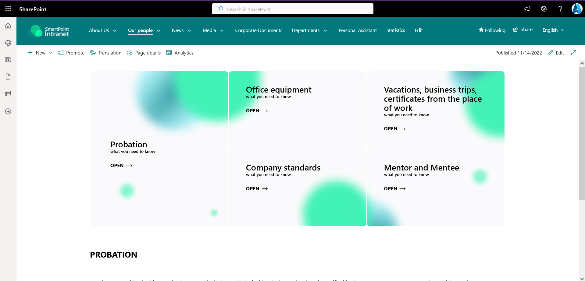Open the news feed icon in sidebar

8,60
